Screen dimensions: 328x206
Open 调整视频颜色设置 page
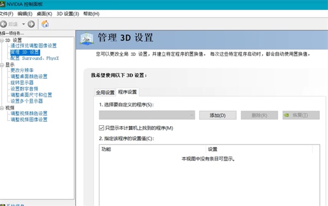29,113
